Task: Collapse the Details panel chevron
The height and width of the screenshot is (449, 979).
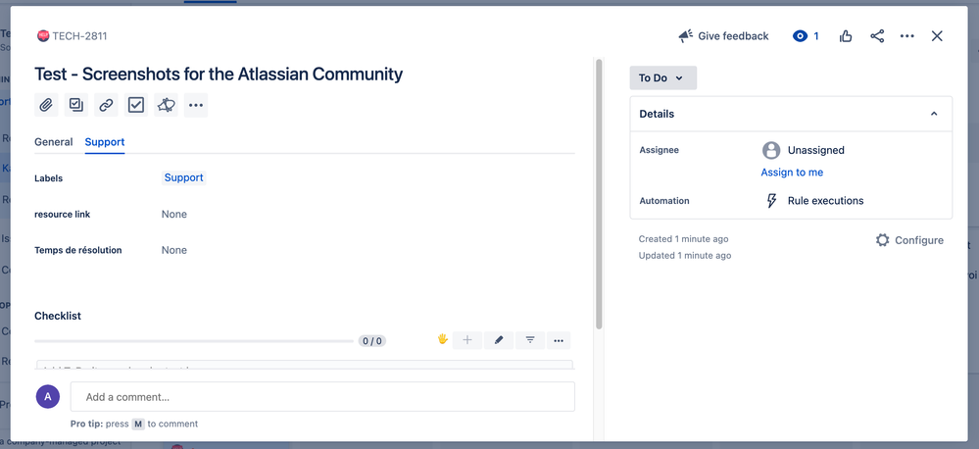Action: click(934, 114)
